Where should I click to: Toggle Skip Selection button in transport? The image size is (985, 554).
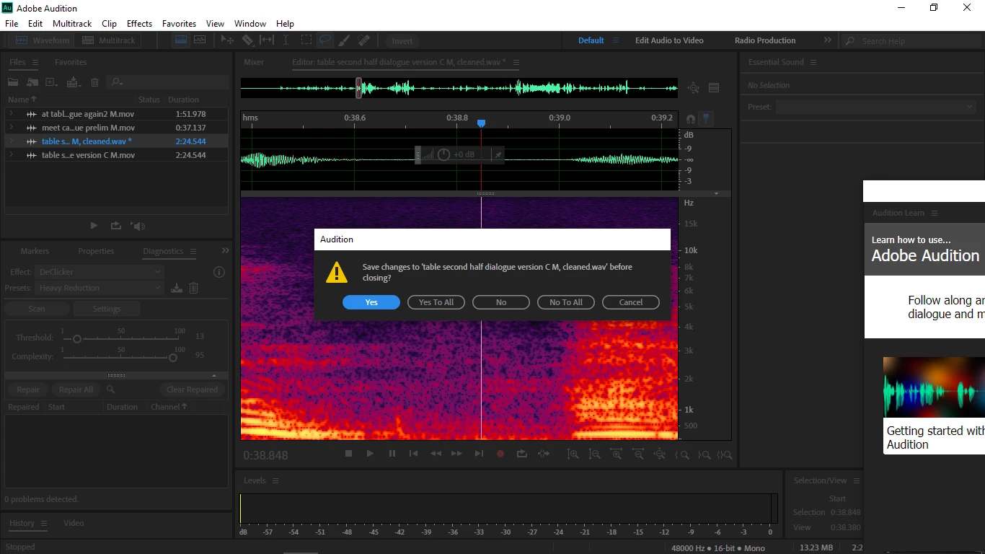[x=544, y=454]
